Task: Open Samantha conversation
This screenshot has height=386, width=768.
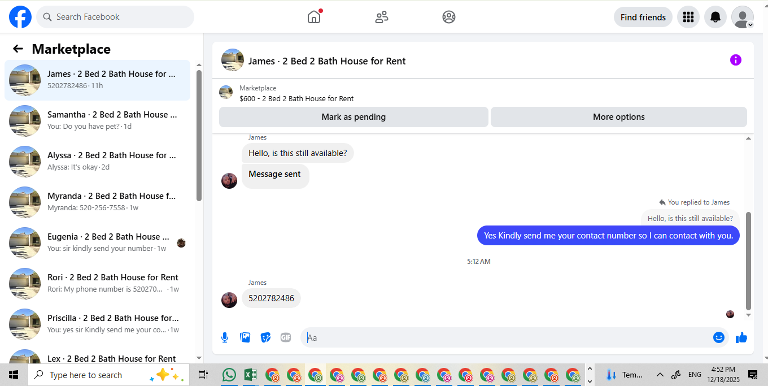Action: [97, 121]
